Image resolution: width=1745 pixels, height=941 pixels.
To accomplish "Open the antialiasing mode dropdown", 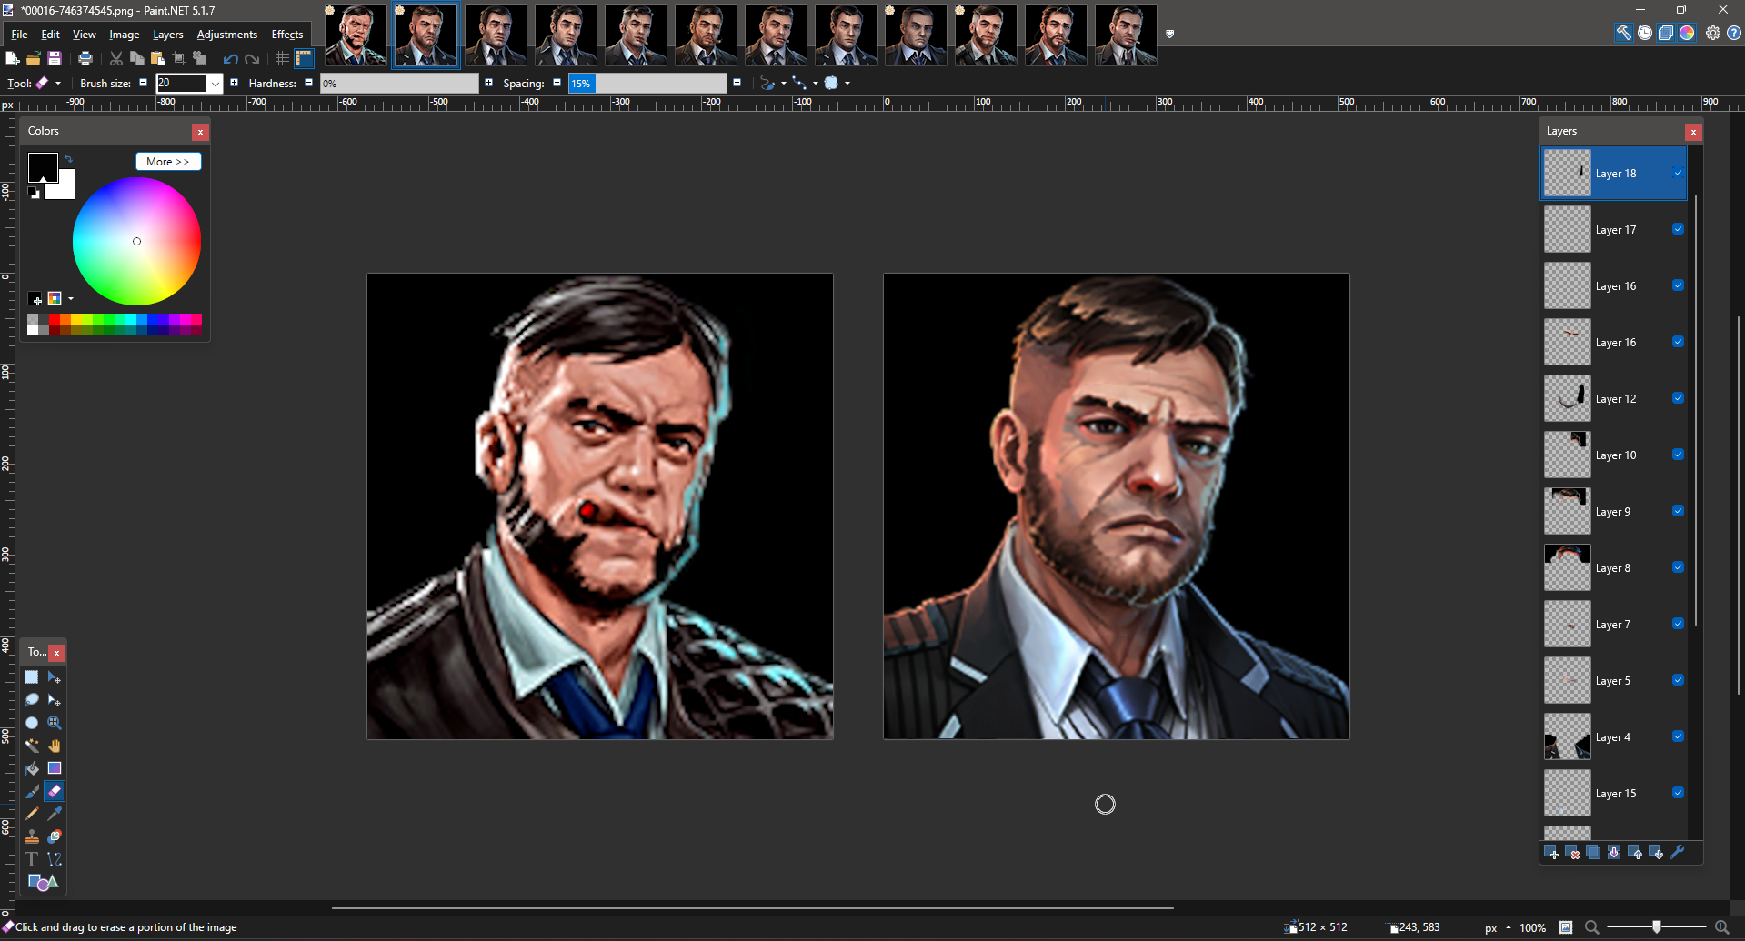I will pos(774,83).
